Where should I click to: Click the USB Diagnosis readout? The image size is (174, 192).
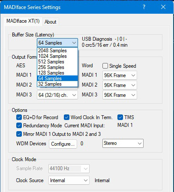click(x=105, y=39)
